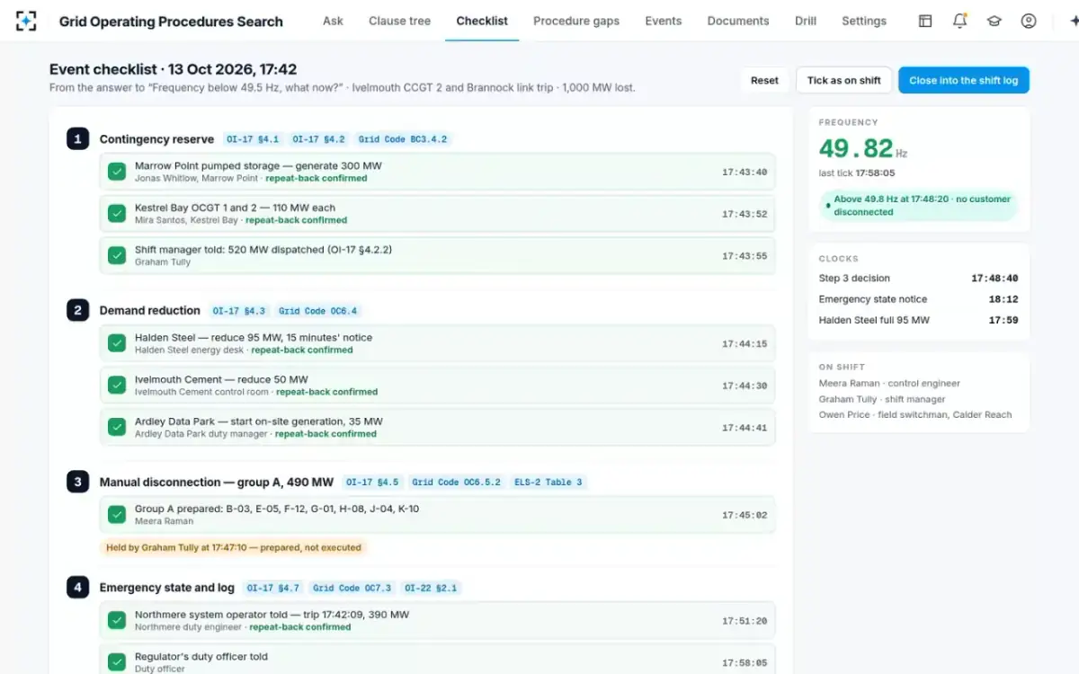Untick Northmere system operator told checkbox
1079x674 pixels.
tap(117, 620)
